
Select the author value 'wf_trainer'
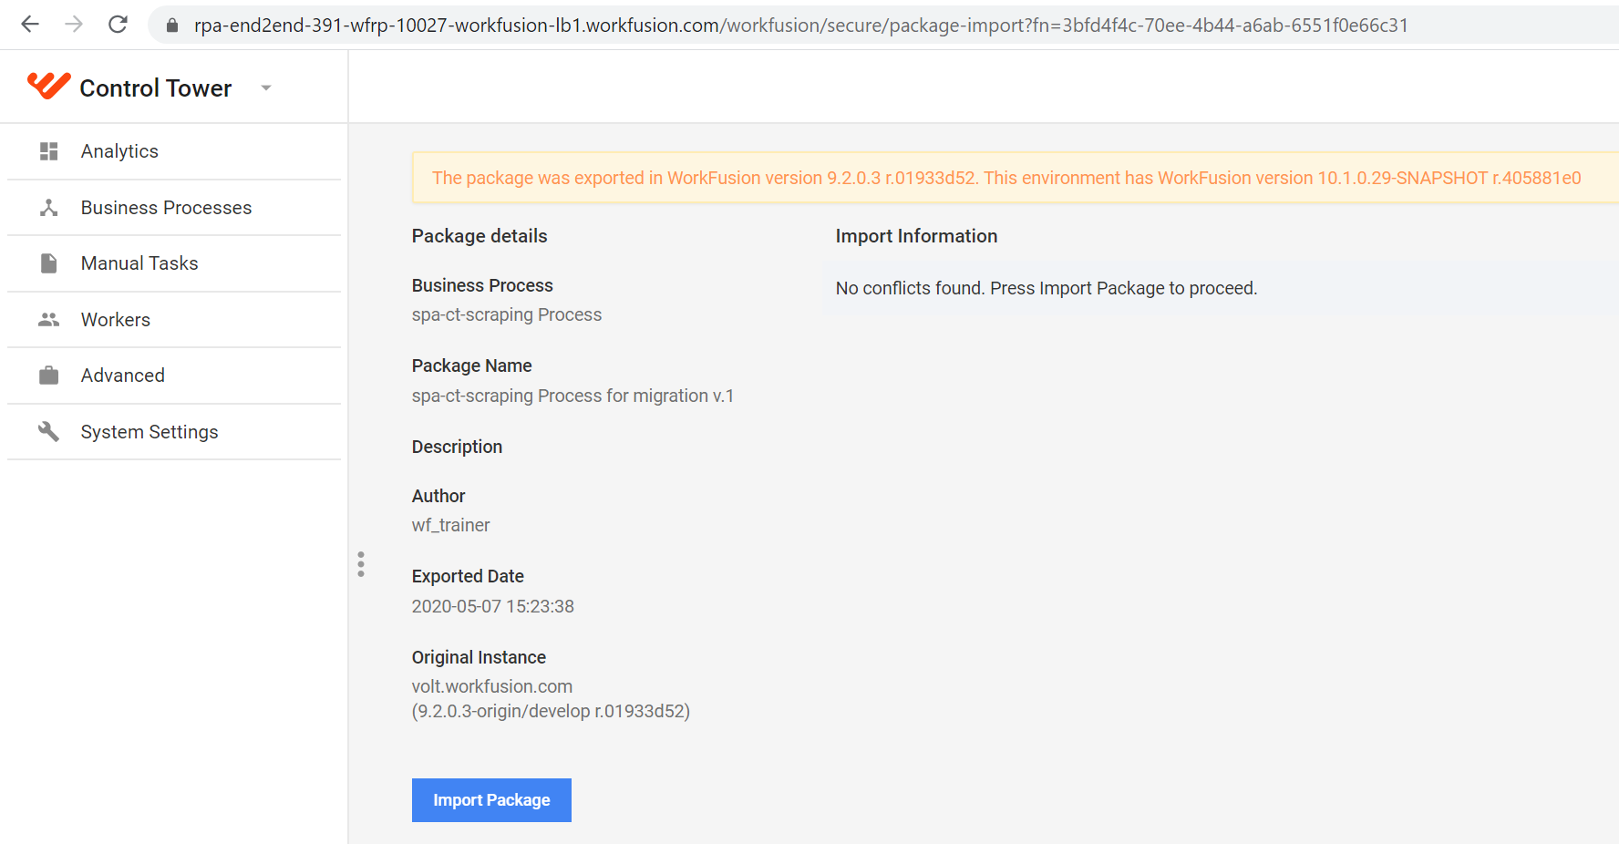[450, 525]
